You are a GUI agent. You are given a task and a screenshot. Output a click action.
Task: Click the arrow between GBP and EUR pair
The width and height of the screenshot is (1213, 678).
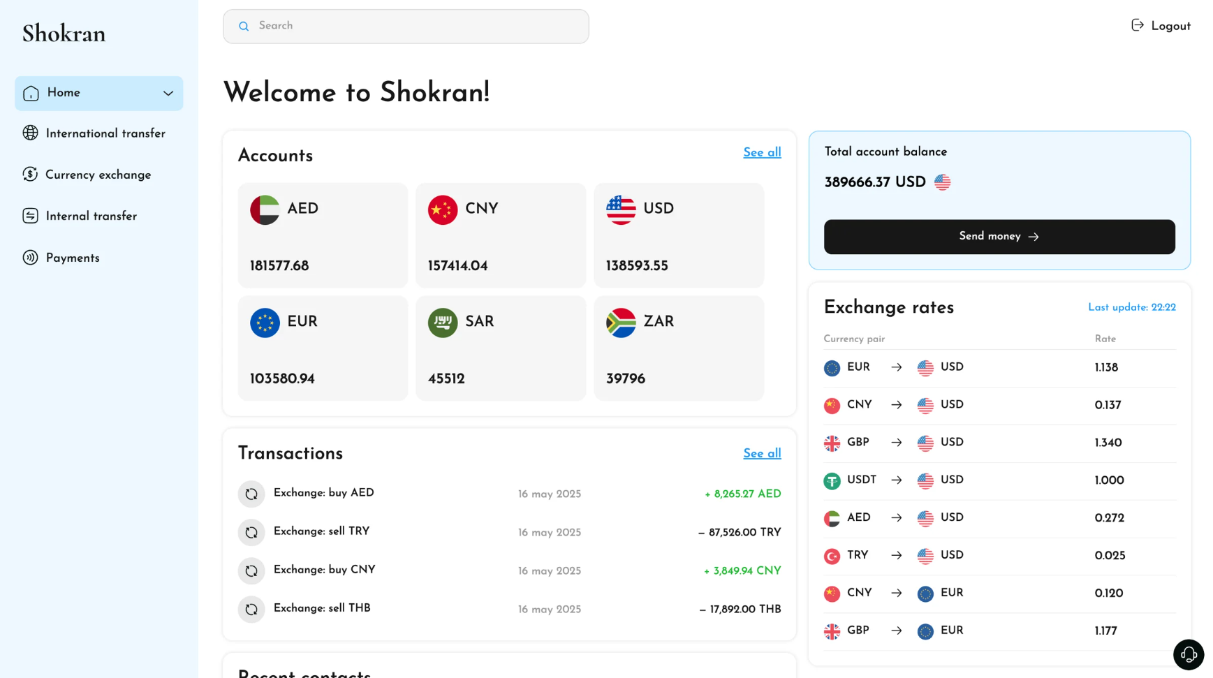click(x=896, y=631)
